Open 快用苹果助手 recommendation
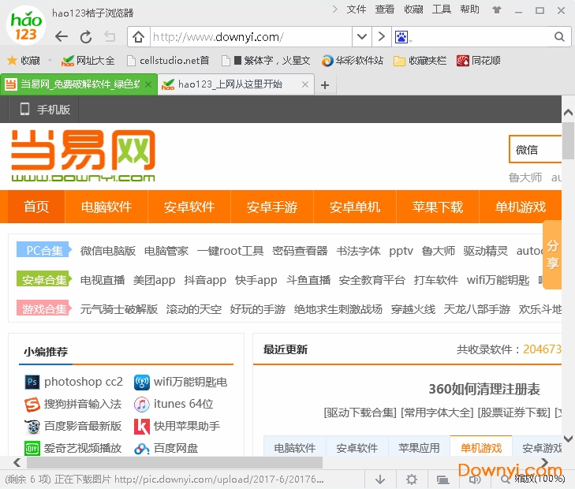Screen dimensions: 575x489 pyautogui.click(x=177, y=426)
